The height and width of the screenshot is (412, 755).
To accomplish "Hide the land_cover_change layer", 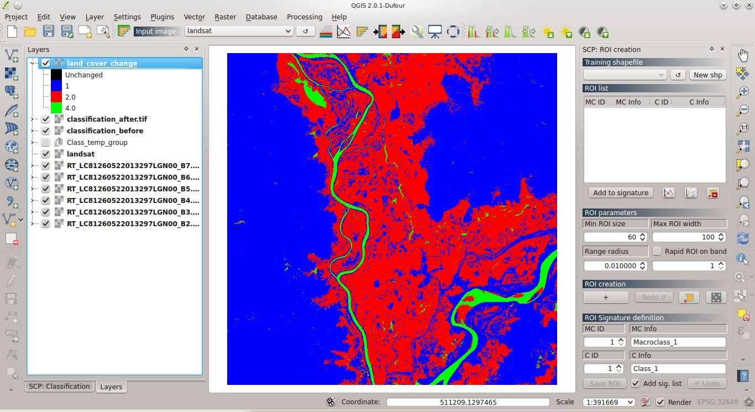I will 45,62.
